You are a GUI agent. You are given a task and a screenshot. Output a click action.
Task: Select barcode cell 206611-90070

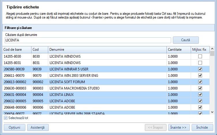pyautogui.click(x=17, y=76)
